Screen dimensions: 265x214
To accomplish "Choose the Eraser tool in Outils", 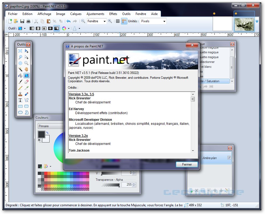I will click(x=26, y=82).
